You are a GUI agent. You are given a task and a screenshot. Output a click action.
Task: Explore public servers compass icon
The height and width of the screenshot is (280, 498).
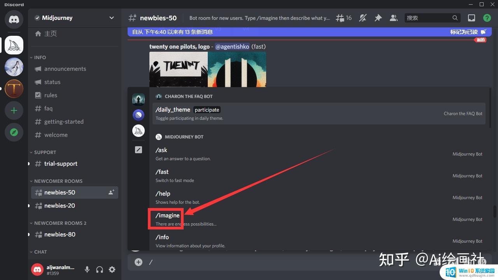point(14,132)
